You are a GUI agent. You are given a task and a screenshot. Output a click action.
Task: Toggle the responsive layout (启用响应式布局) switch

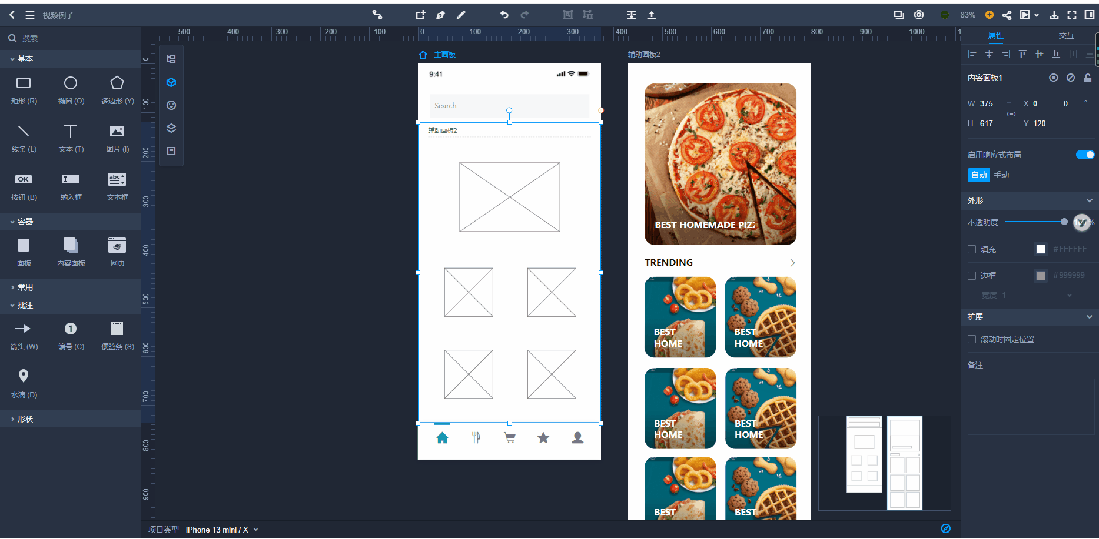pyautogui.click(x=1085, y=155)
